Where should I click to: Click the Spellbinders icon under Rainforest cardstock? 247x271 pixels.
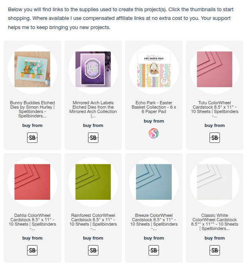93,250
